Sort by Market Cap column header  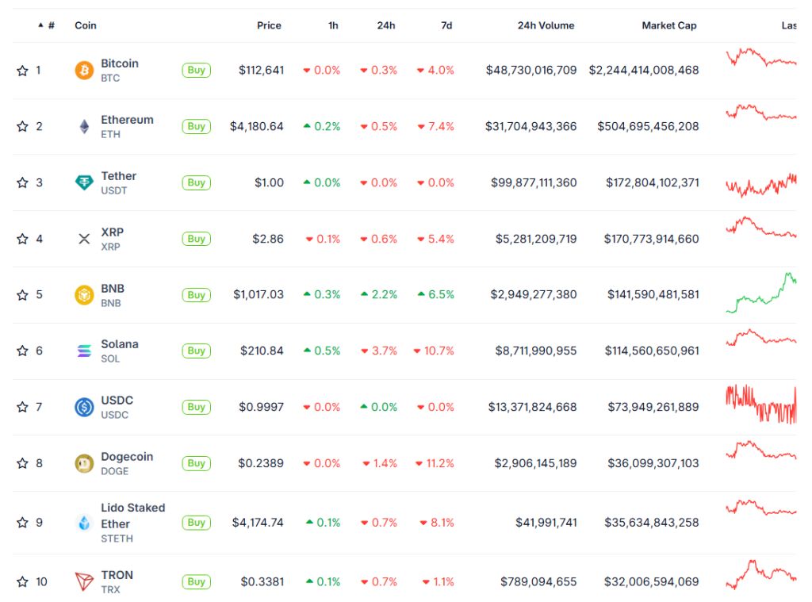coord(669,25)
